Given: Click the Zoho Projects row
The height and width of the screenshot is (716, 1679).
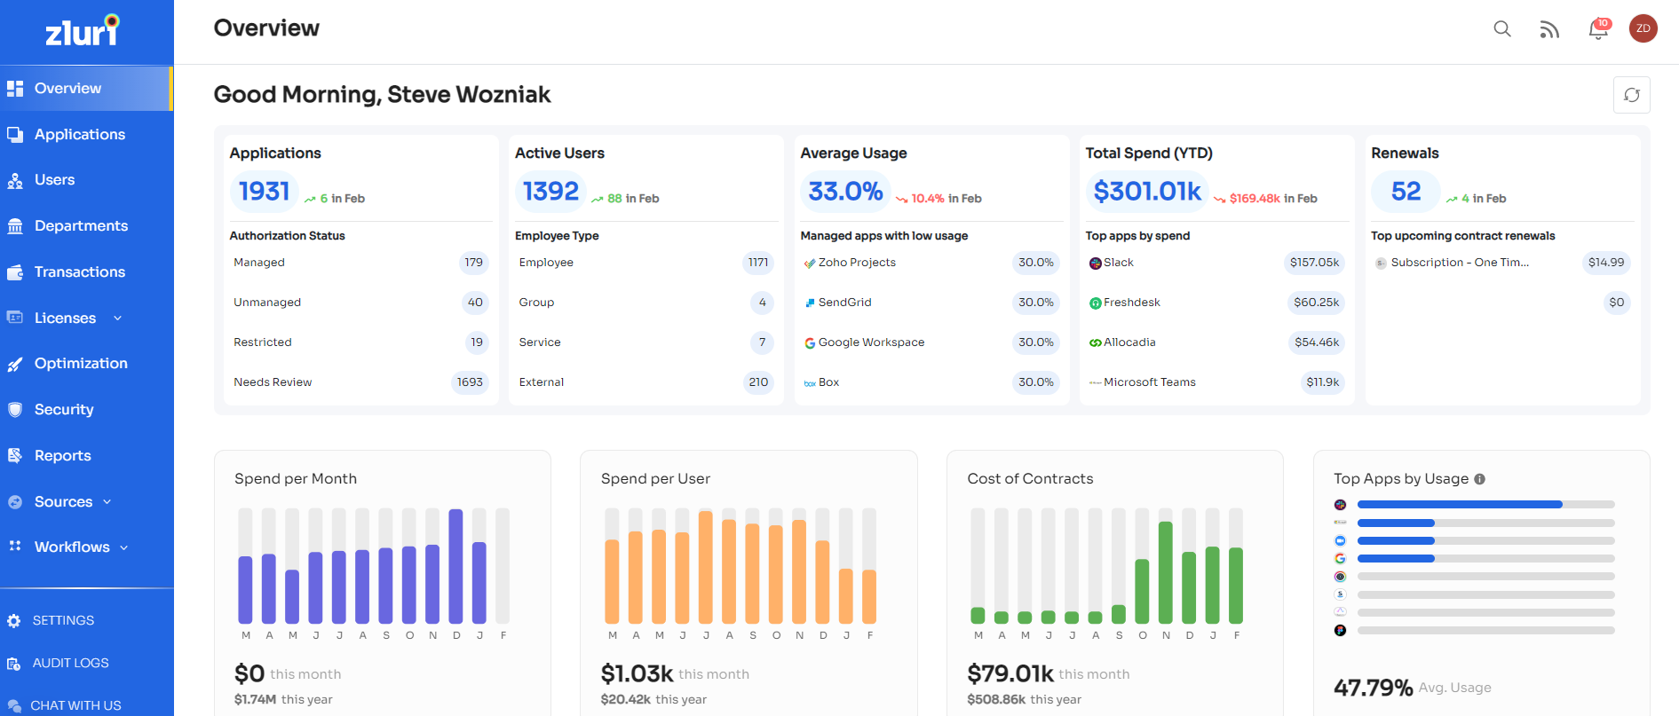Looking at the screenshot, I should [931, 263].
